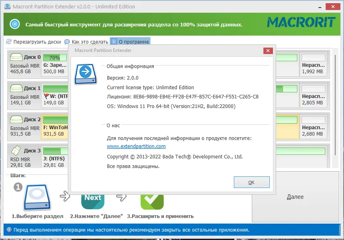Image resolution: width=344 pixels, height=240 pixels.
Task: Select the Диск 2 drive icon
Action: pyautogui.click(x=16, y=120)
